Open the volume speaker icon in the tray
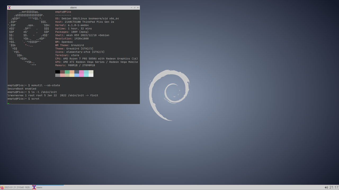This screenshot has height=190, width=339. [326, 187]
